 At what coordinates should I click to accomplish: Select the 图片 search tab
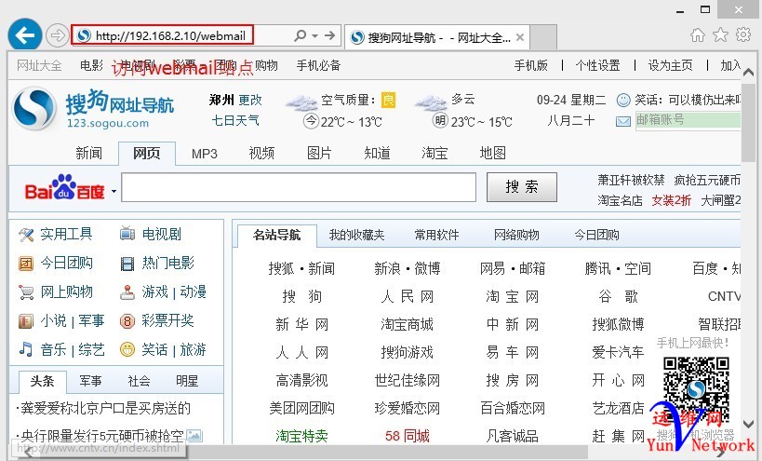[319, 153]
